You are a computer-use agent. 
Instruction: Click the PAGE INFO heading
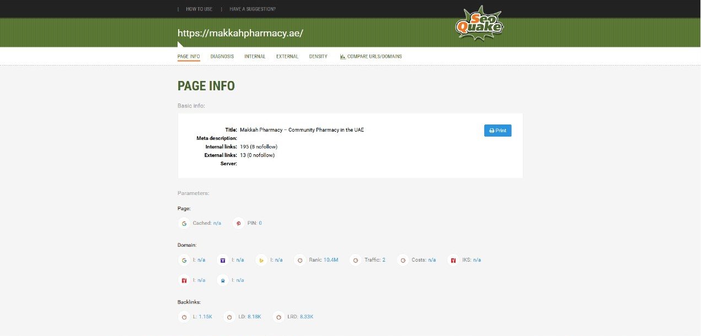[206, 86]
